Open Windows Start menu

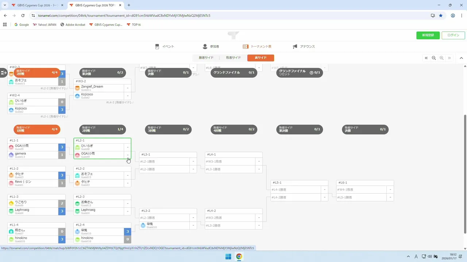point(228,257)
